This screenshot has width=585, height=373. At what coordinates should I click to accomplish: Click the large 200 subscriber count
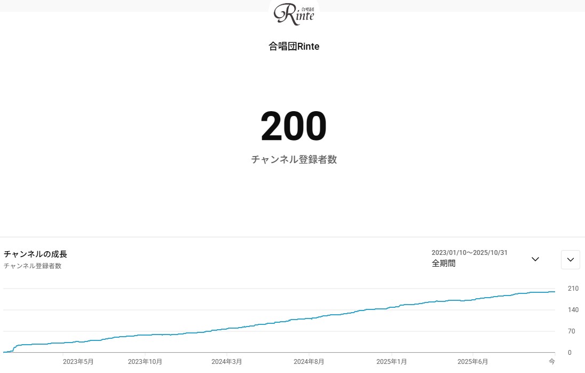coord(294,127)
